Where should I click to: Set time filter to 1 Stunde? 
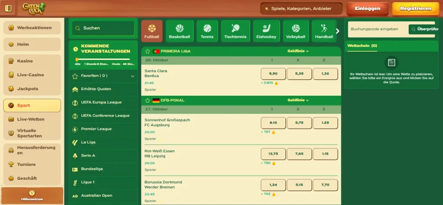point(90,64)
